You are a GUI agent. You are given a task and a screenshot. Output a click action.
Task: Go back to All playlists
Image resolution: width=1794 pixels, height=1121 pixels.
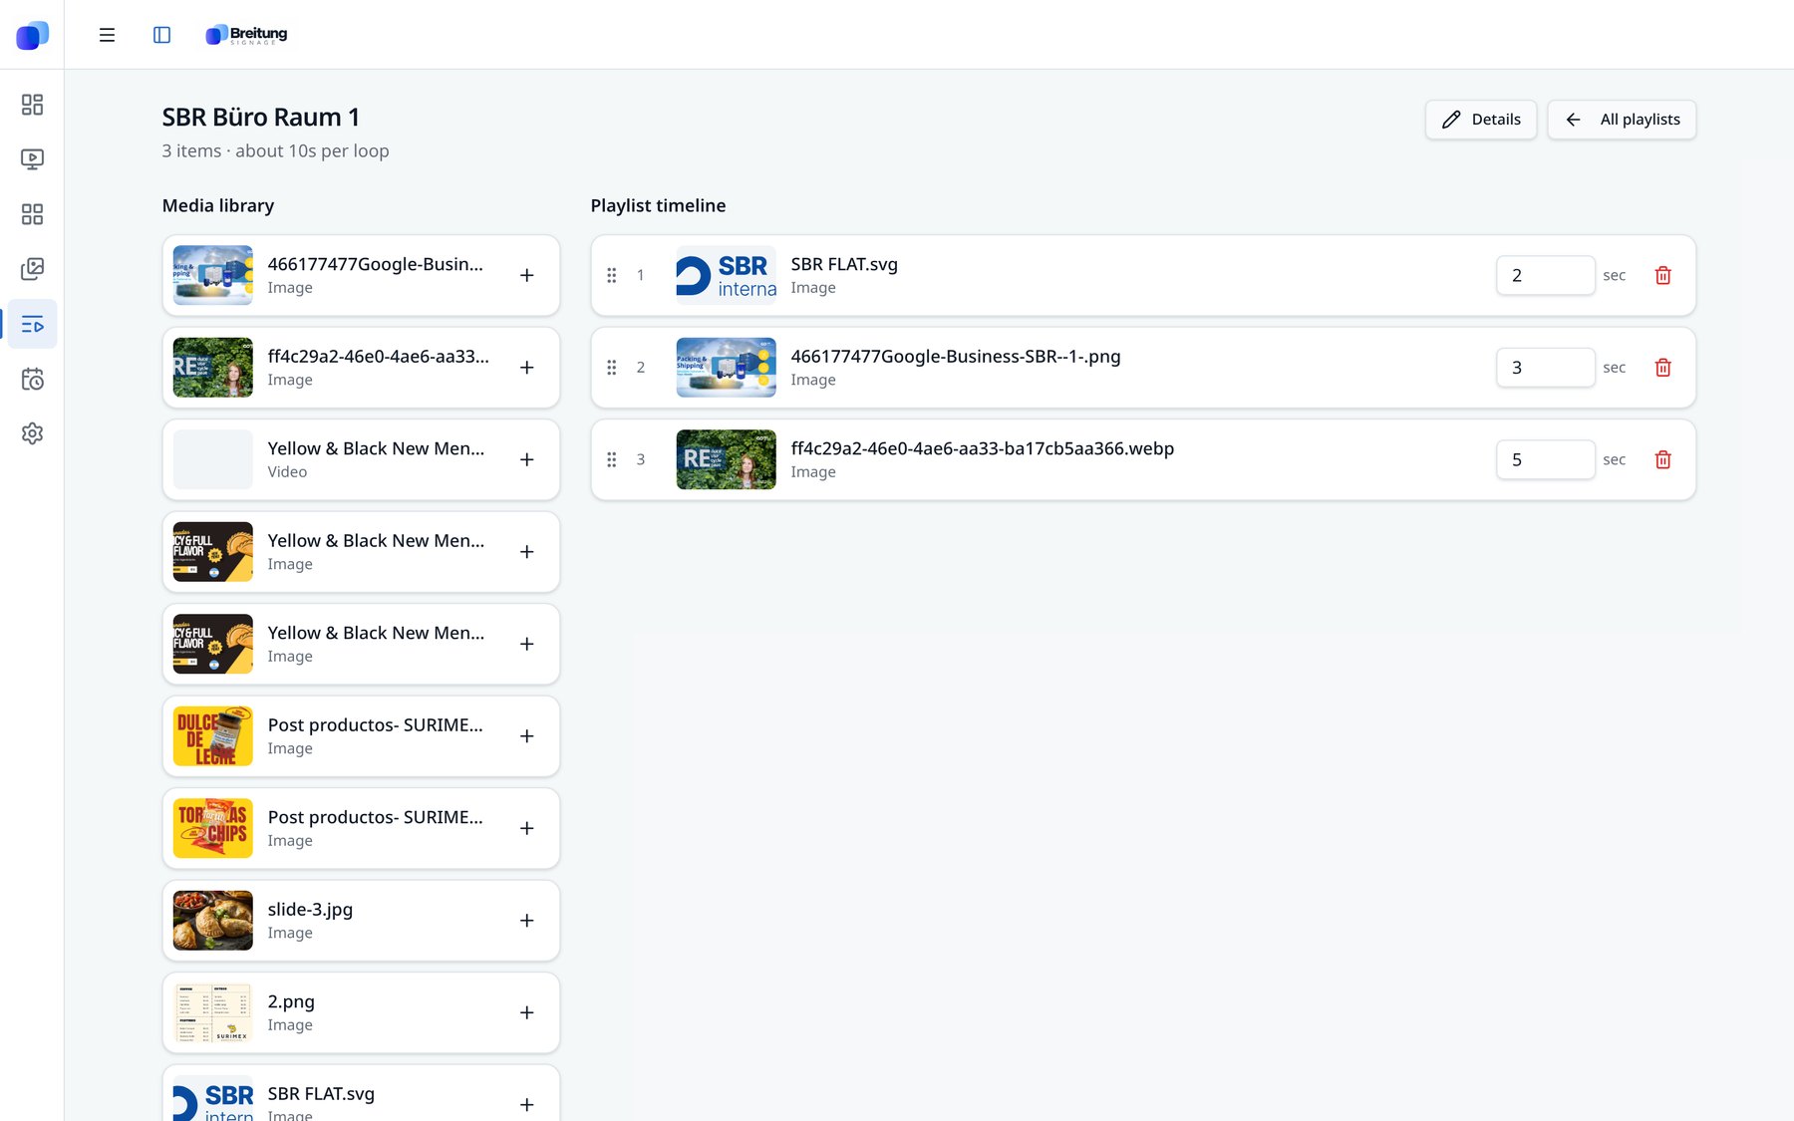[1622, 120]
